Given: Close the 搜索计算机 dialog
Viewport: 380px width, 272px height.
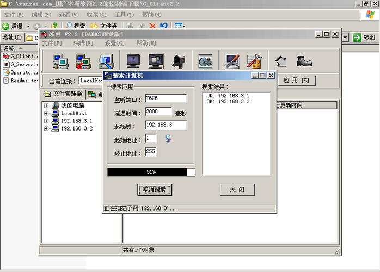Looking at the screenshot, I should click(x=271, y=76).
